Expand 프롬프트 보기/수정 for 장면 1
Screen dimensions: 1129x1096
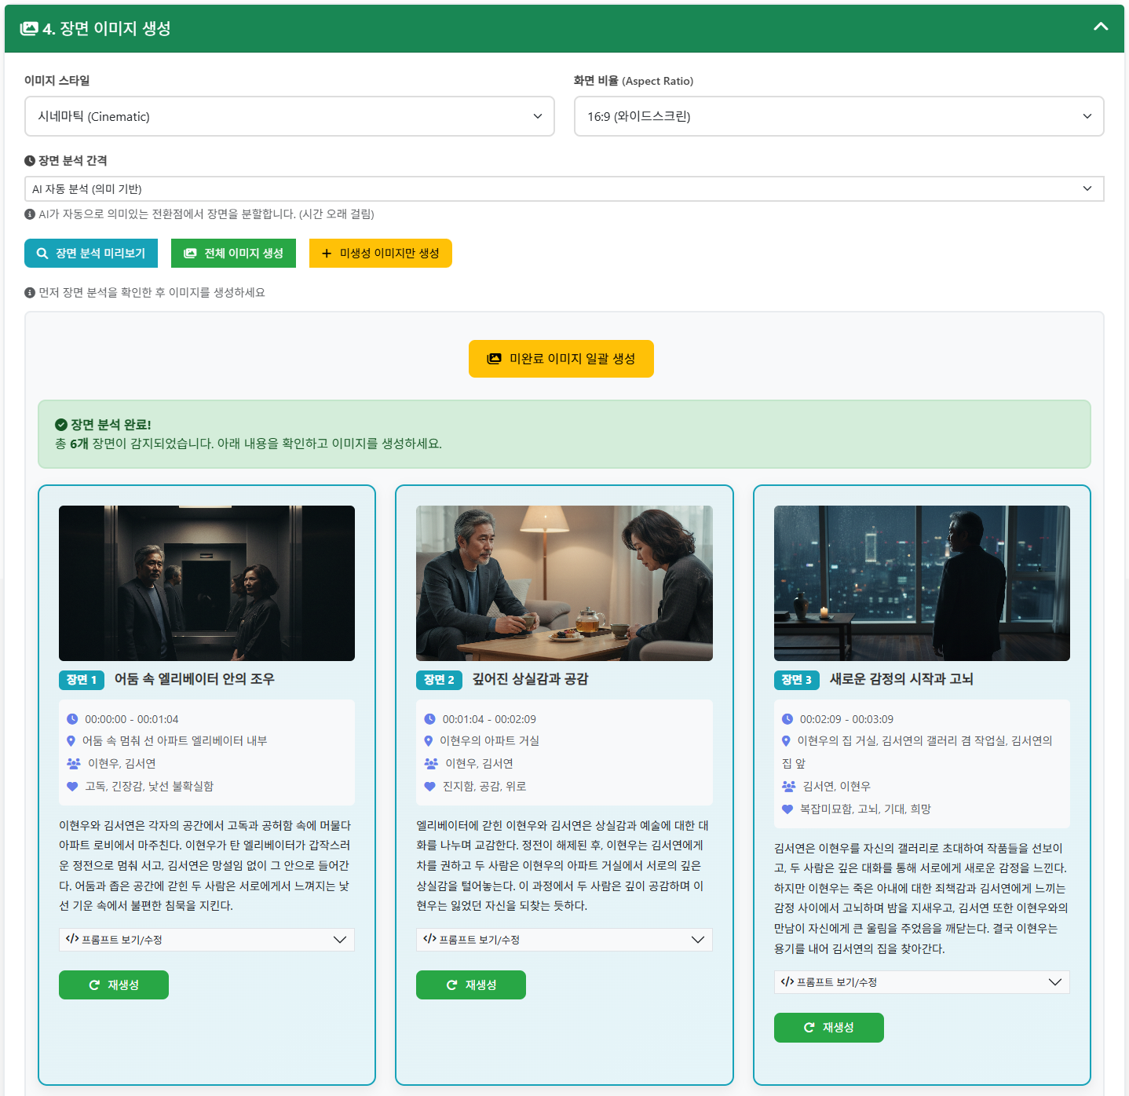pos(206,940)
